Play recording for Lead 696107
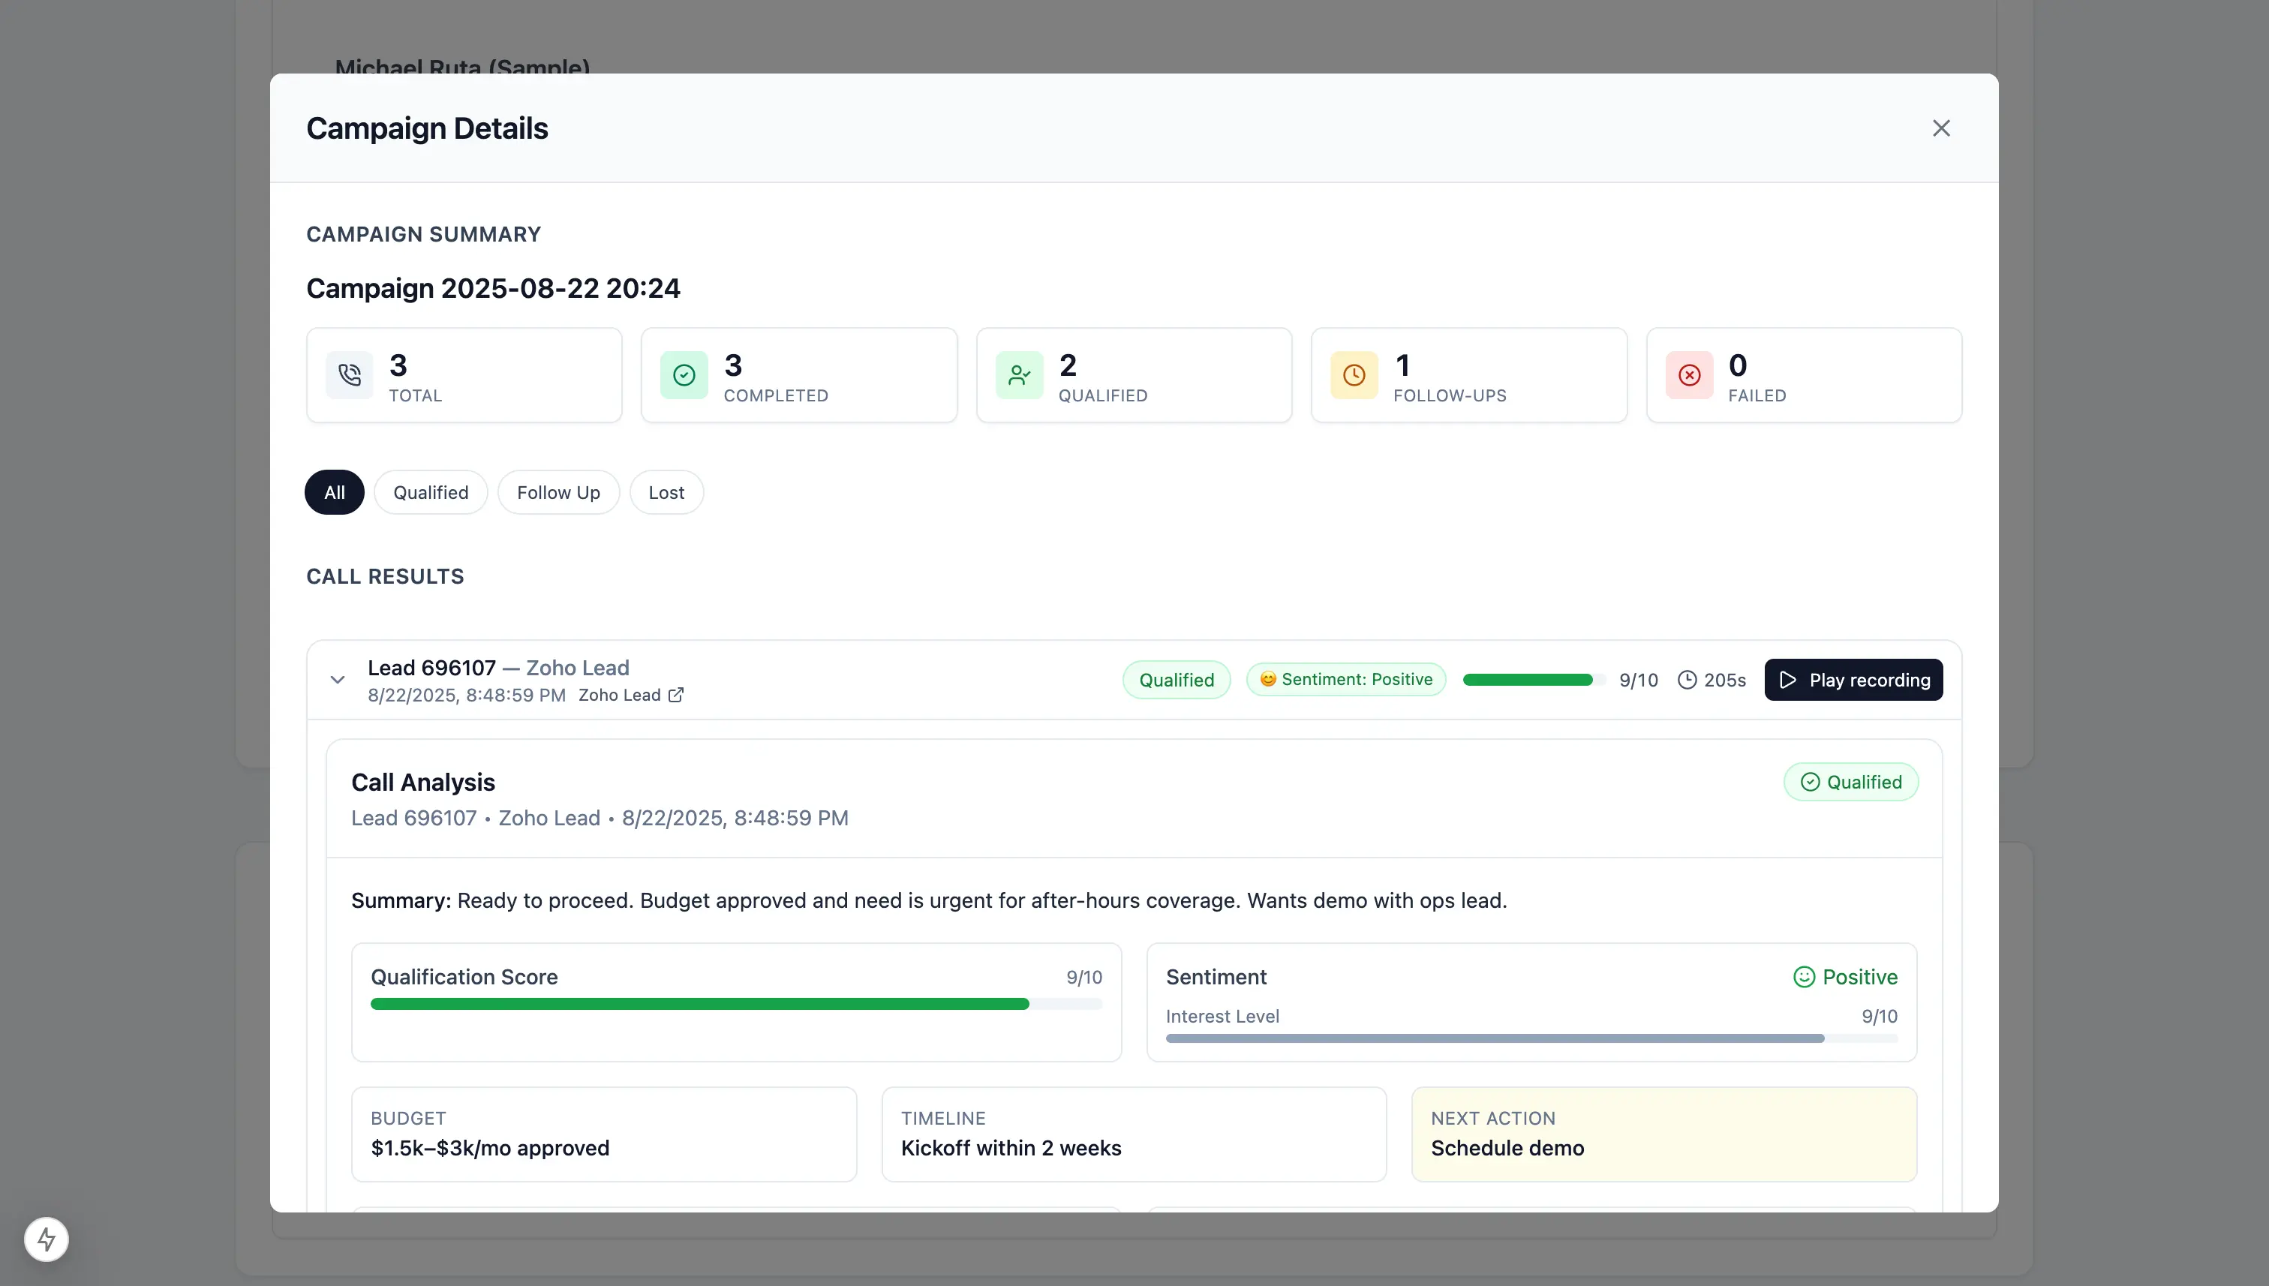Screen dimensions: 2269x1286 point(1853,680)
